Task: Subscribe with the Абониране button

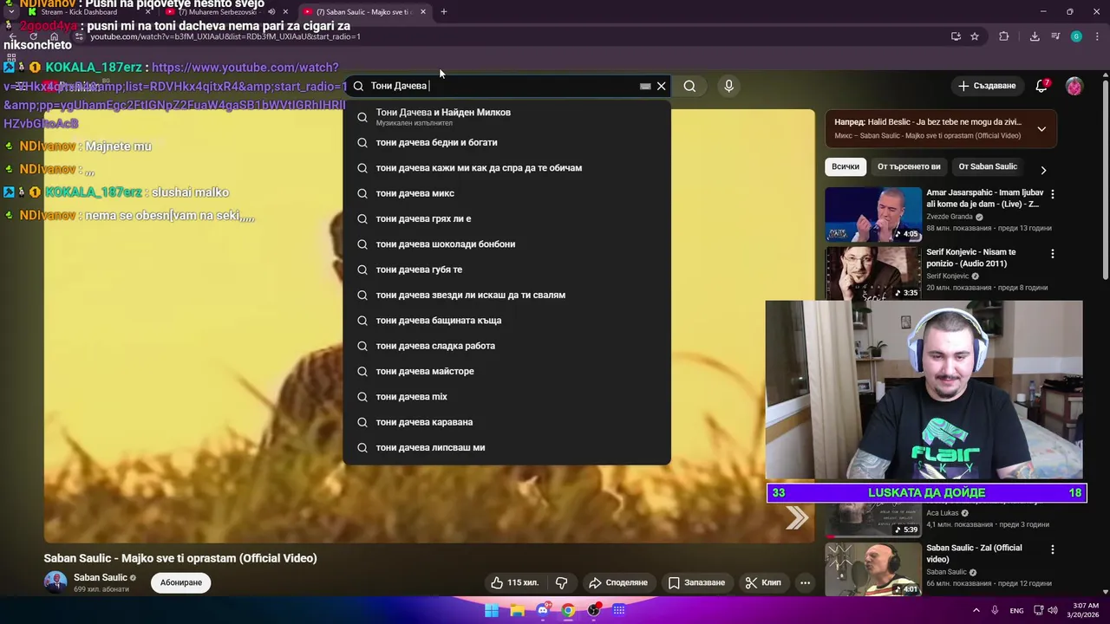Action: pyautogui.click(x=181, y=582)
